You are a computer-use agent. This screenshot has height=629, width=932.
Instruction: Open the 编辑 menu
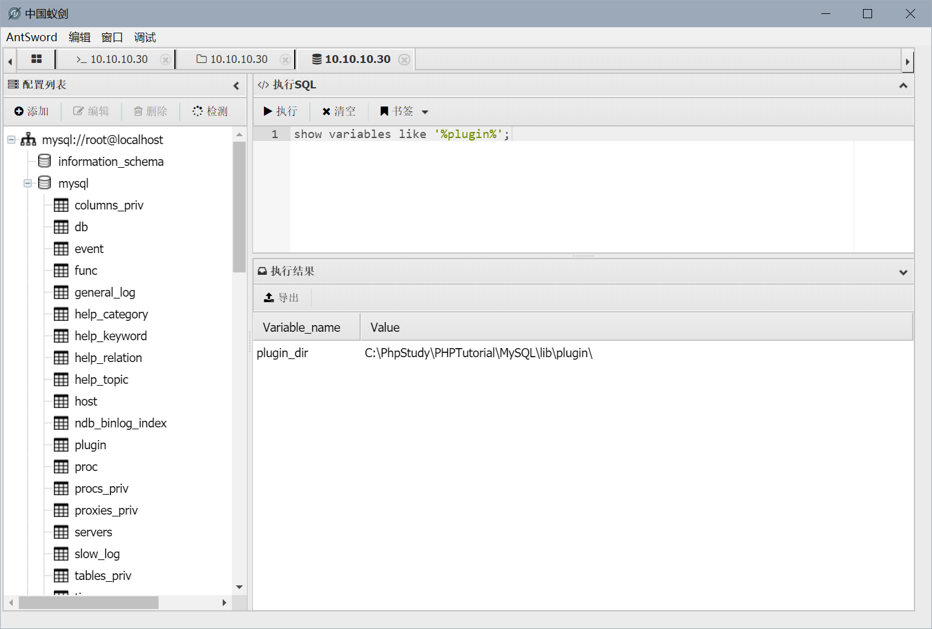point(79,38)
